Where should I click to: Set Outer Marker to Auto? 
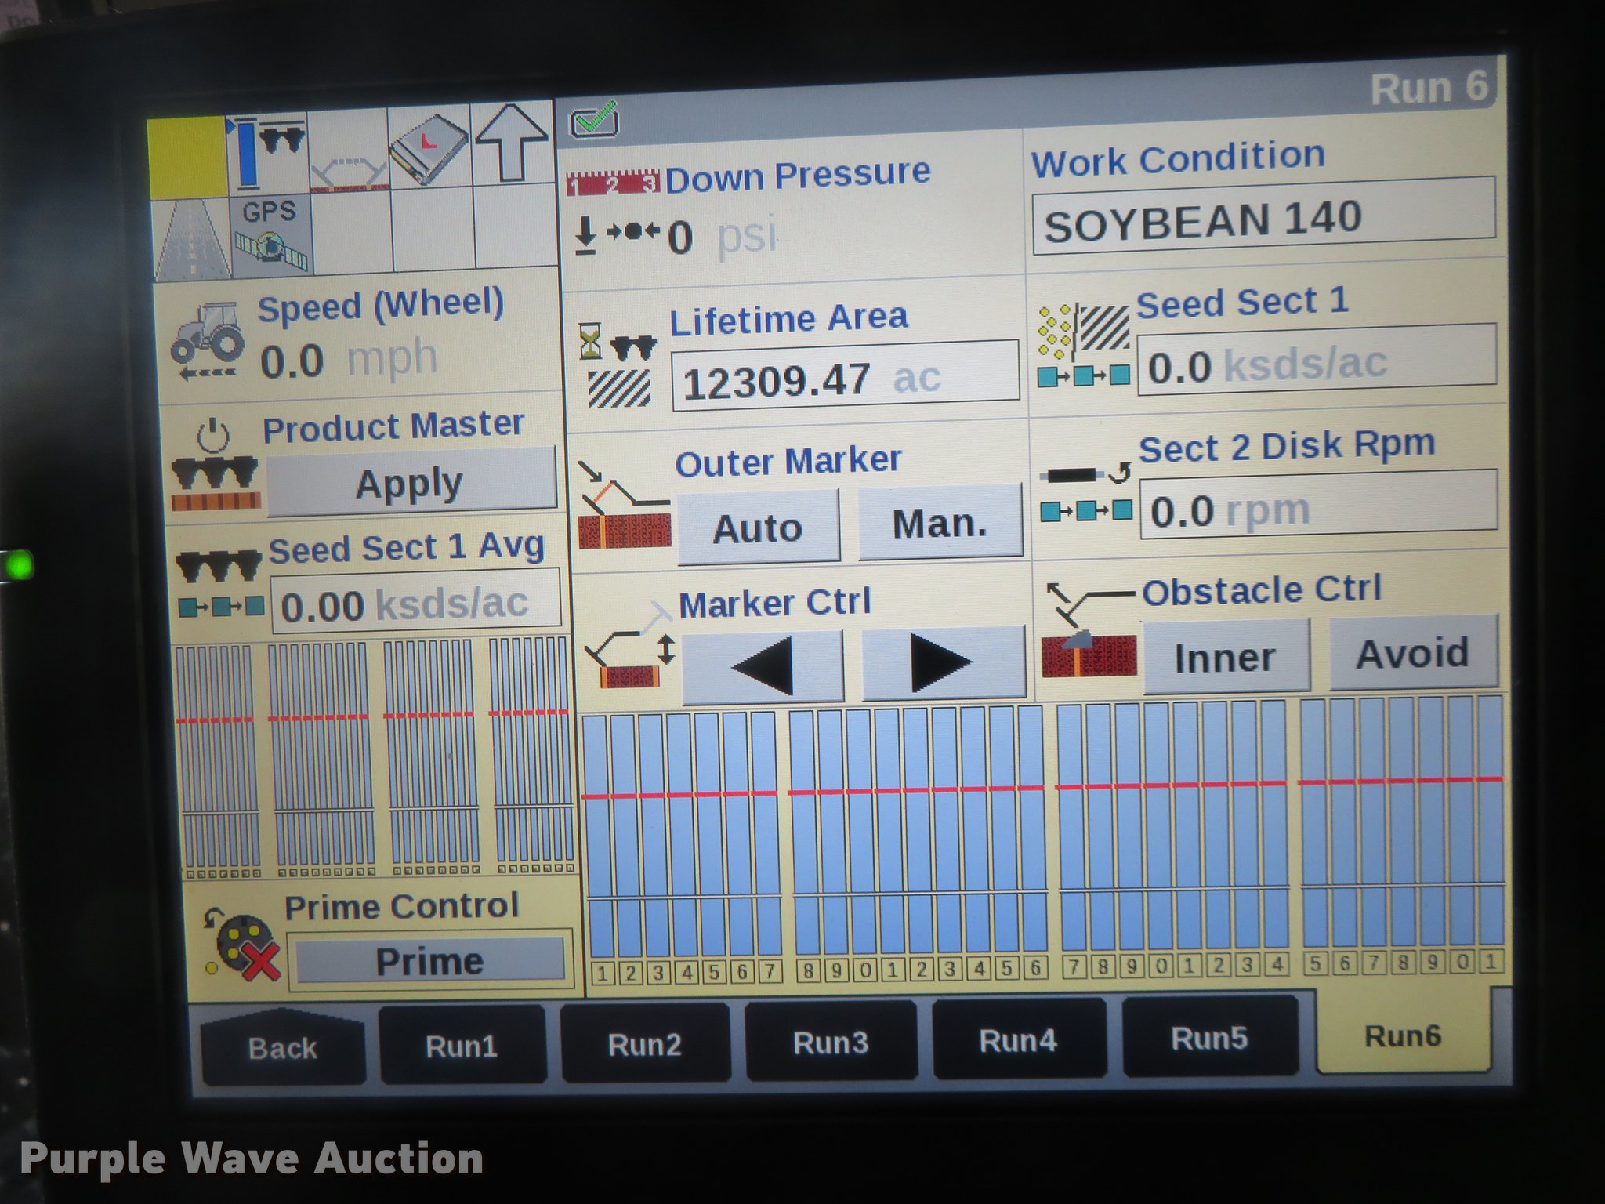point(758,528)
